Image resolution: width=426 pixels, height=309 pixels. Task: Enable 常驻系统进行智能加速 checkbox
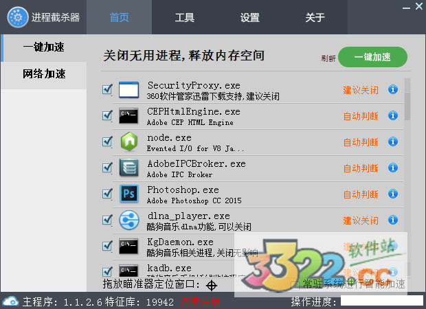click(295, 285)
